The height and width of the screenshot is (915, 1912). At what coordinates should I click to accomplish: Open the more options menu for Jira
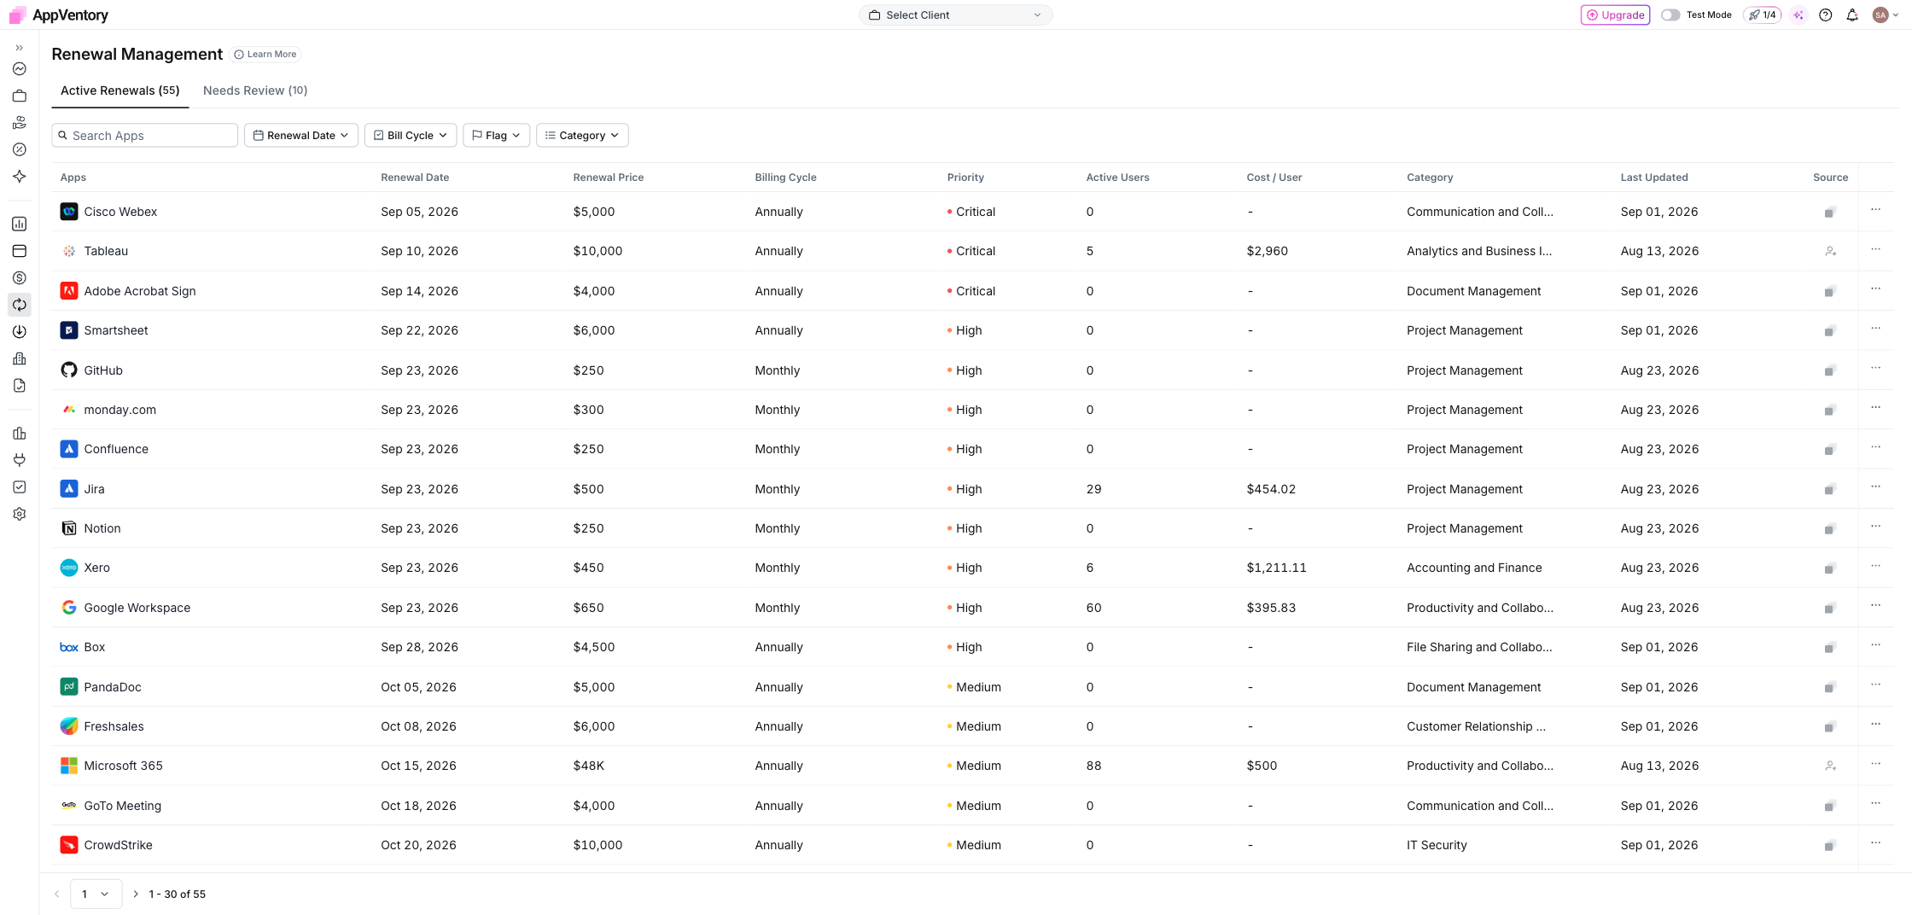point(1875,487)
